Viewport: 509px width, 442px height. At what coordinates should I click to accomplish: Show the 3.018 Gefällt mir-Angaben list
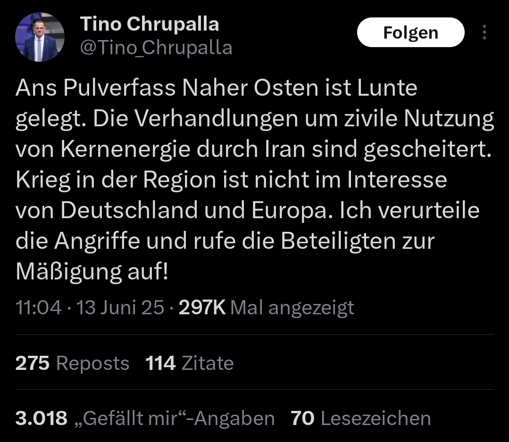click(145, 418)
